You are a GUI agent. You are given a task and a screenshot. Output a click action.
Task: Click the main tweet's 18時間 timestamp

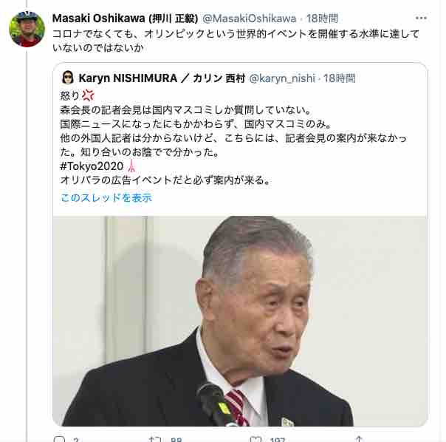click(322, 18)
